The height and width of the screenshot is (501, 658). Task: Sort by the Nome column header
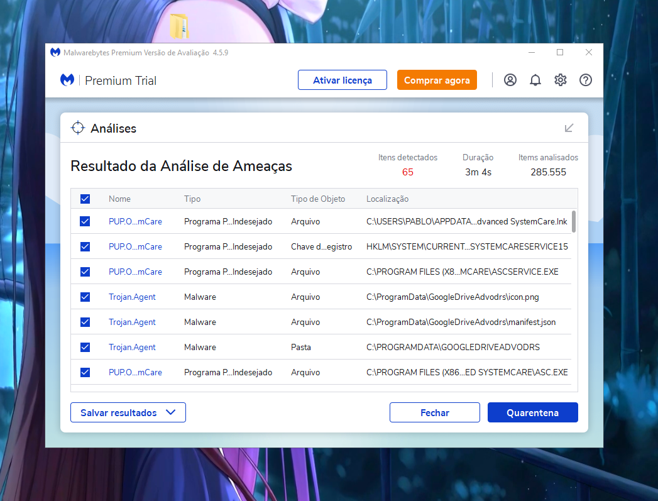click(119, 199)
